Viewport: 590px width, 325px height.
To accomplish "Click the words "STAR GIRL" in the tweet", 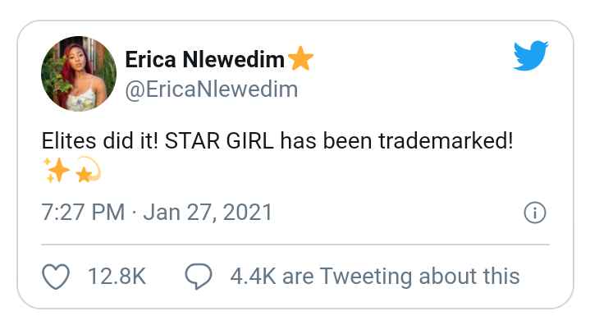I will point(219,141).
